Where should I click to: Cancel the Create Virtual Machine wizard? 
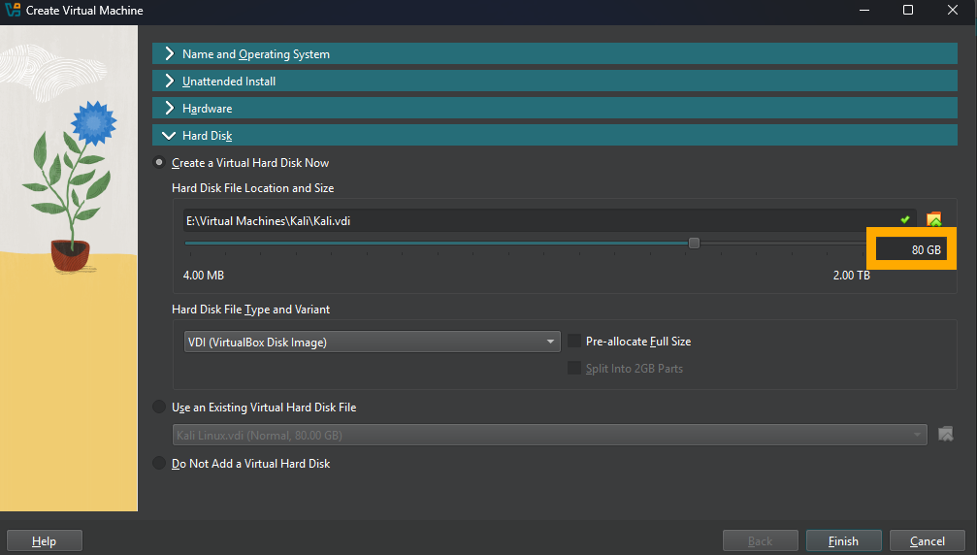tap(928, 540)
